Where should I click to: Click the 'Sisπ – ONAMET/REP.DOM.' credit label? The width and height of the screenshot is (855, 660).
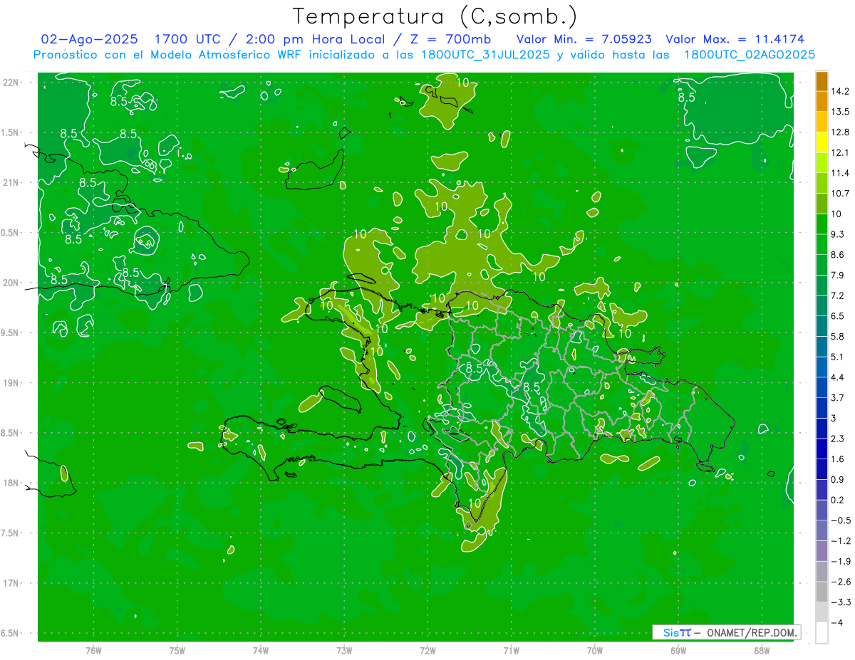tap(727, 632)
